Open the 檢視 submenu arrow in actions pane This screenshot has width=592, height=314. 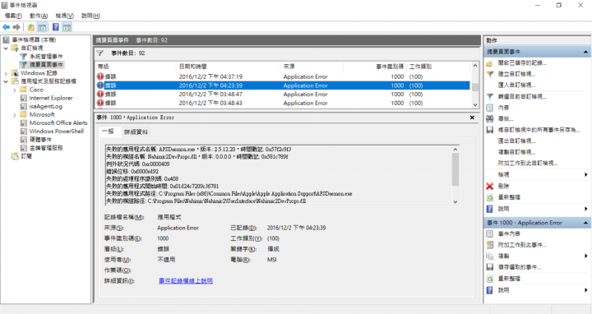click(586, 175)
